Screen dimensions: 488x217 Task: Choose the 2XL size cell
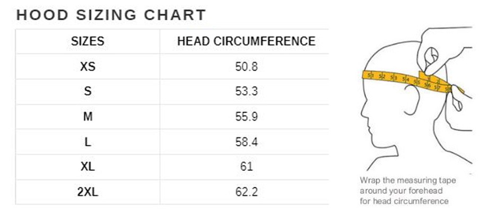pos(88,192)
